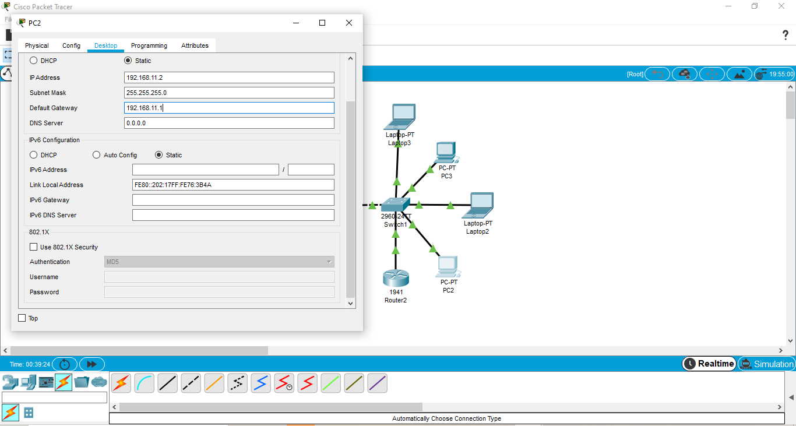The height and width of the screenshot is (426, 796).
Task: Switch to the Config tab
Action: (71, 45)
